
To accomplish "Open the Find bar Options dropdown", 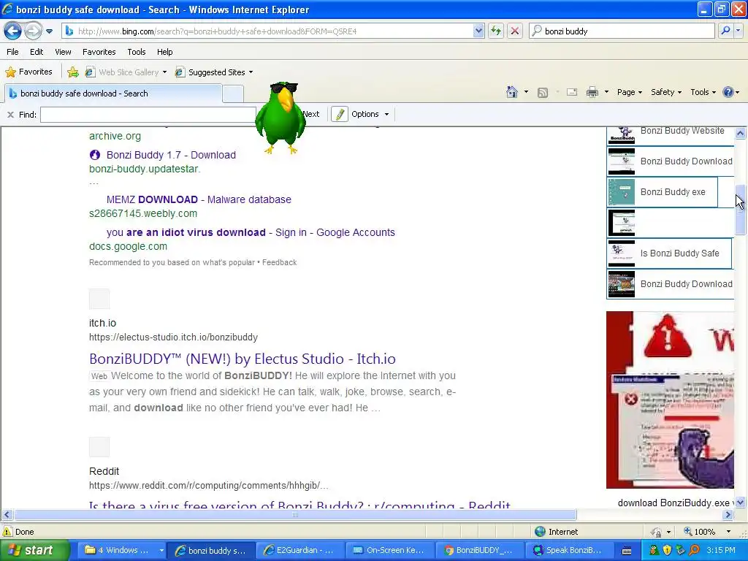I will (370, 114).
